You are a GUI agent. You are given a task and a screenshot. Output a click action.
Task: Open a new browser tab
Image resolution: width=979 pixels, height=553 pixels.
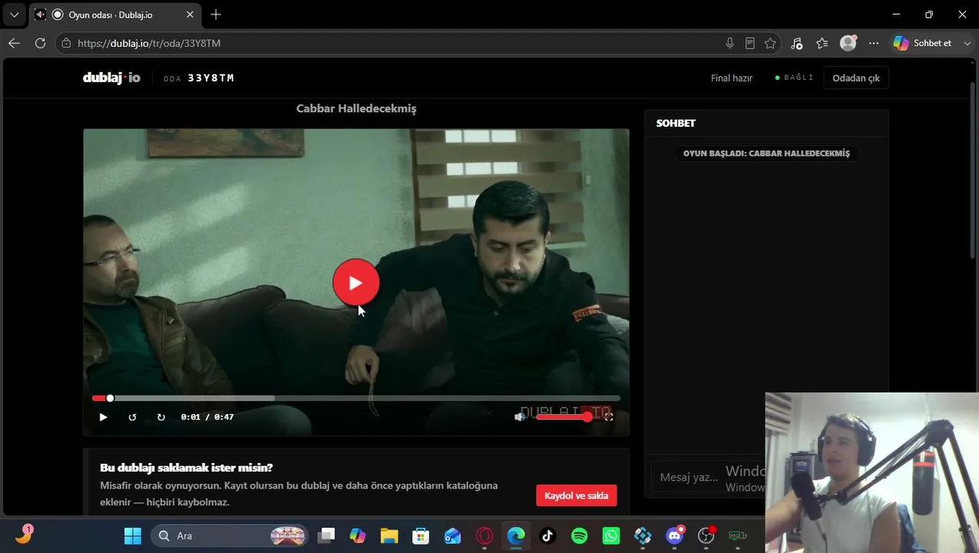point(216,15)
